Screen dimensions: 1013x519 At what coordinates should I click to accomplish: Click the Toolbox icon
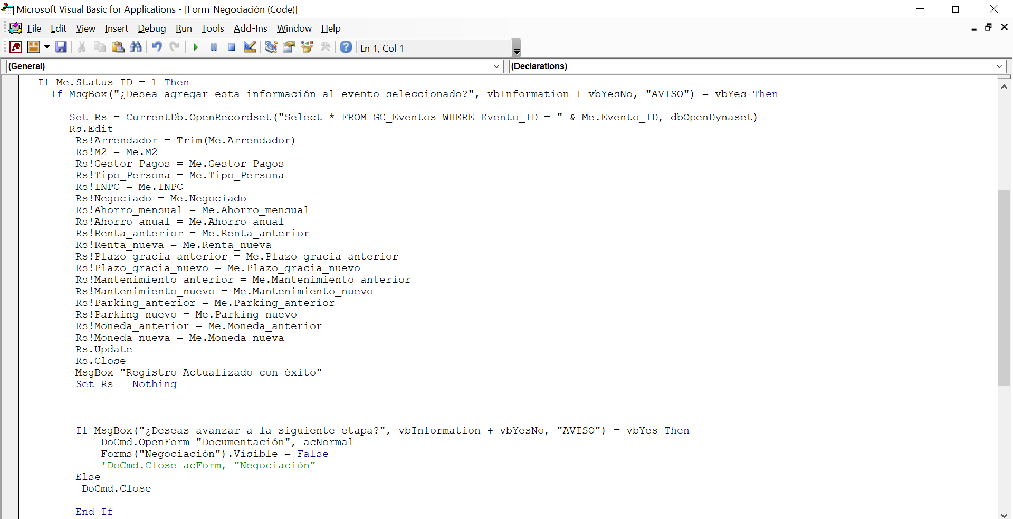tap(326, 47)
